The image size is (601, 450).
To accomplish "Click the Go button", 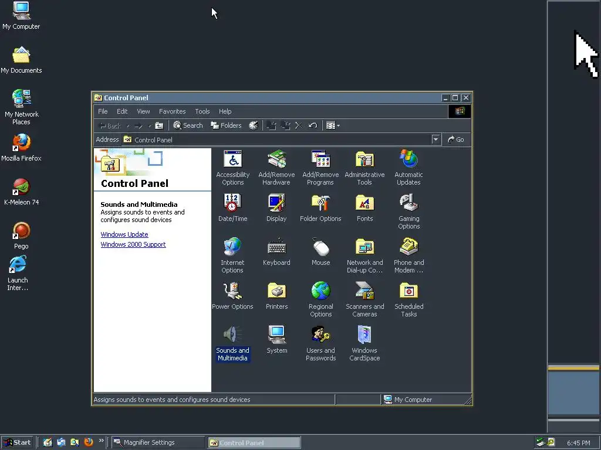I will [x=456, y=139].
